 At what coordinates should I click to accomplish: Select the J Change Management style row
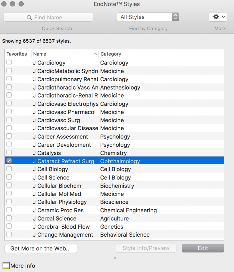(x=114, y=235)
